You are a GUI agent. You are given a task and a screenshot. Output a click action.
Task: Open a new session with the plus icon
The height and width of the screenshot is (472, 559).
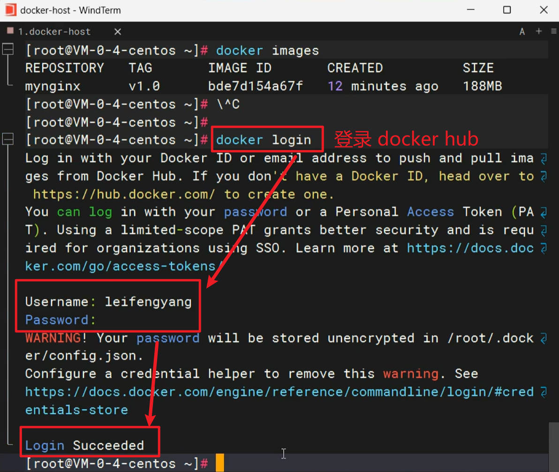coord(539,31)
